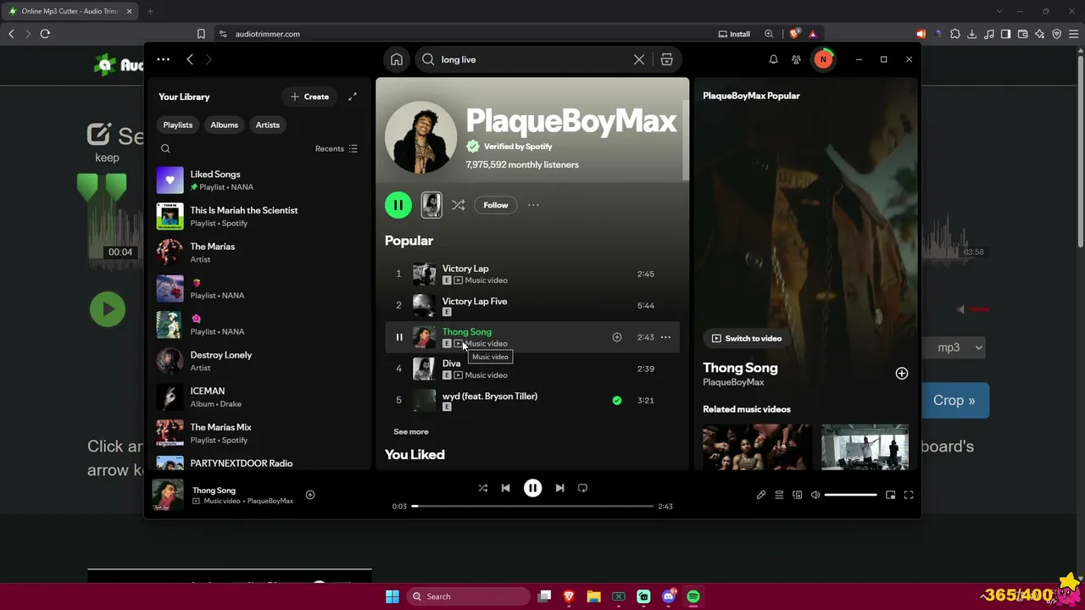Open more options for PlaqueBoyMax artist

click(533, 205)
